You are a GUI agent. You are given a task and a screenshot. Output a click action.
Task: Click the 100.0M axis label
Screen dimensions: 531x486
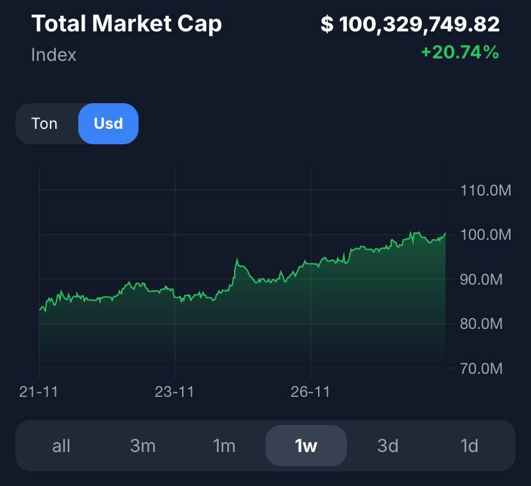(485, 235)
